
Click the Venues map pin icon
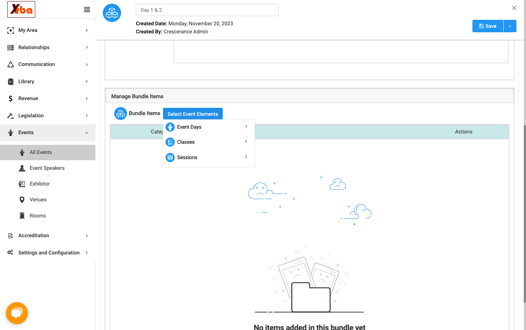click(22, 200)
